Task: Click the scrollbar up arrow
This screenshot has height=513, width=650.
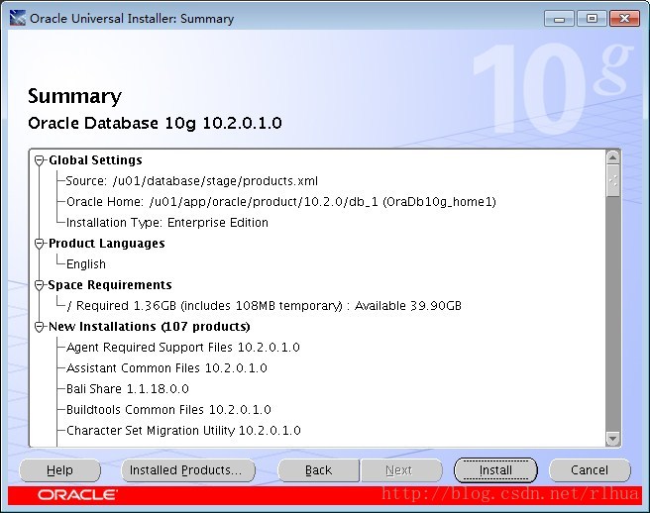Action: tap(612, 157)
